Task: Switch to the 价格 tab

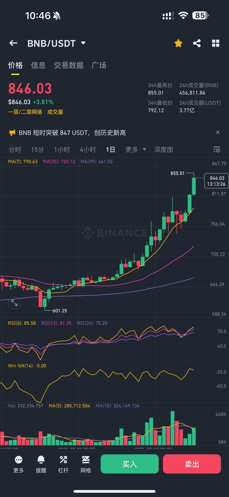Action: coord(15,65)
